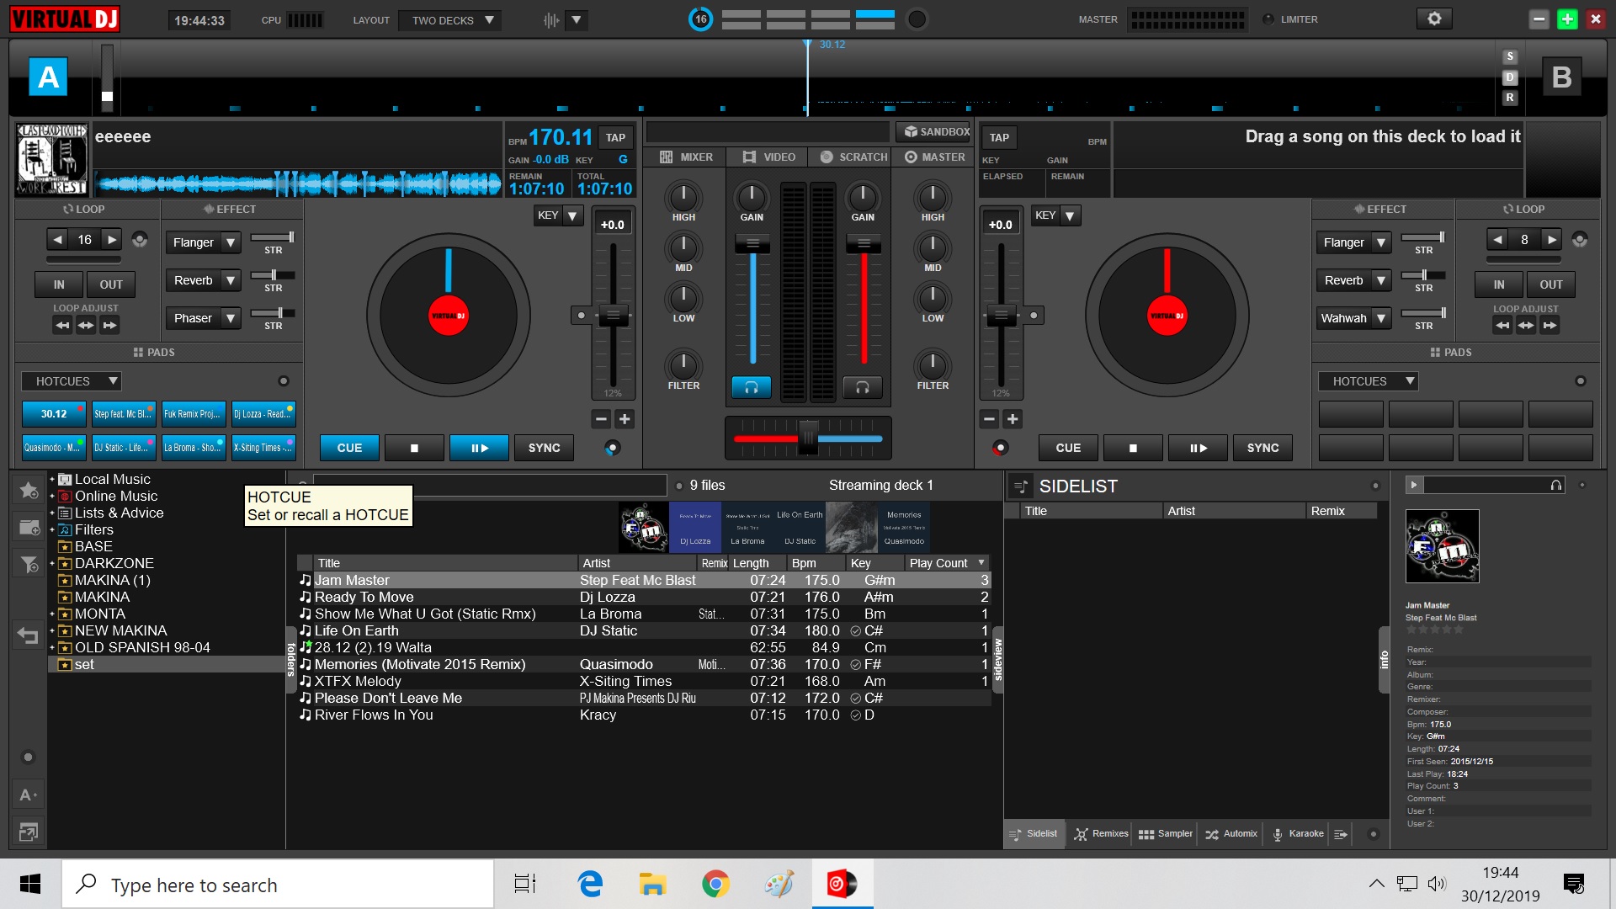1616x909 pixels.
Task: Open VirtualDJ settings gear
Action: (x=1434, y=19)
